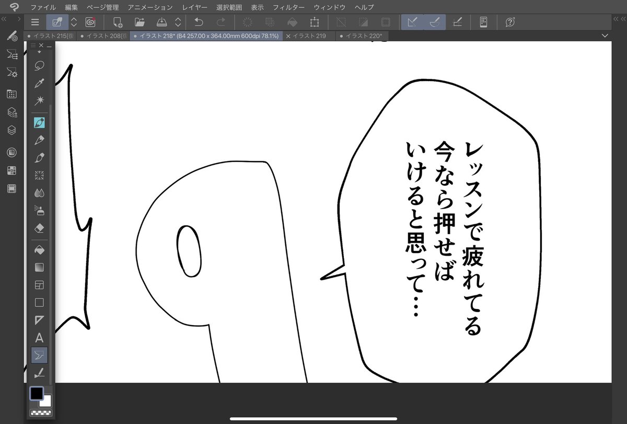Toggle snap to special ruler icon
This screenshot has height=424, width=627.
pos(435,22)
